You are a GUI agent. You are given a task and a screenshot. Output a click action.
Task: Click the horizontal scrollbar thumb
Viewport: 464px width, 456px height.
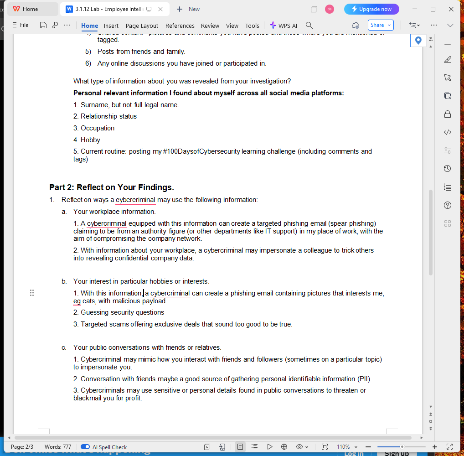[x=213, y=438]
